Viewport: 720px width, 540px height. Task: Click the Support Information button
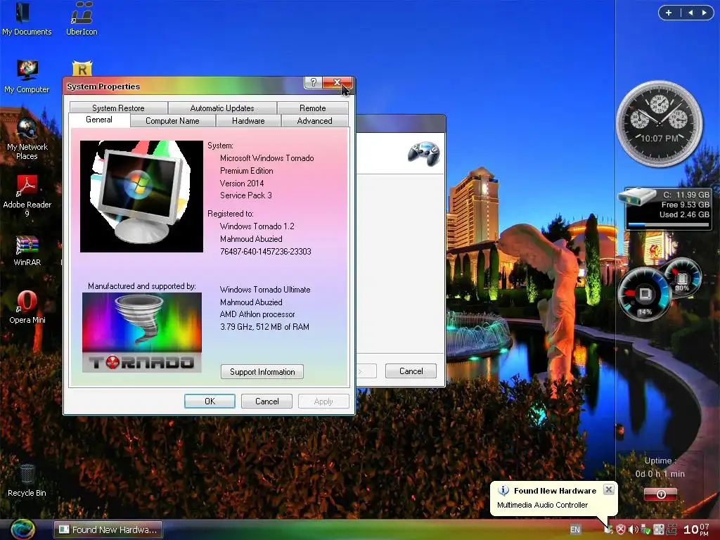[x=262, y=372]
